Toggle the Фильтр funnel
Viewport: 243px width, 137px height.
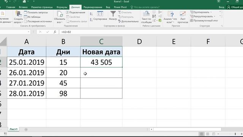[x=113, y=14]
